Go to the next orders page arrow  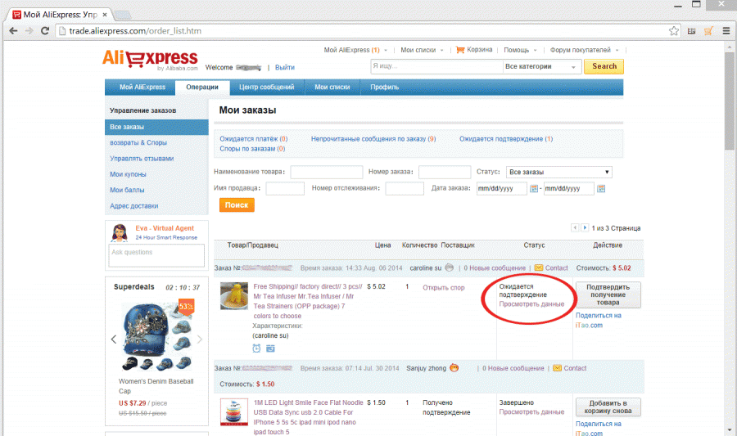tap(585, 227)
